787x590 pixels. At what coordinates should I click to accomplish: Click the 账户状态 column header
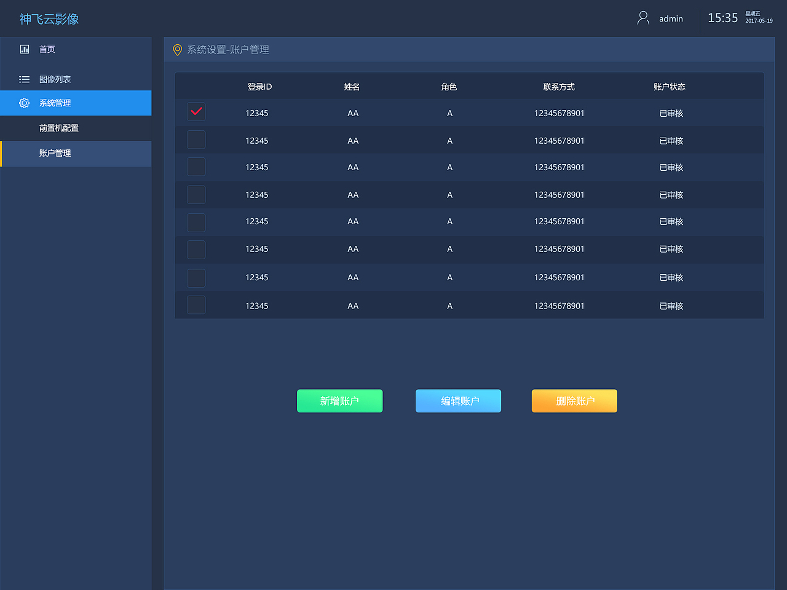point(670,87)
